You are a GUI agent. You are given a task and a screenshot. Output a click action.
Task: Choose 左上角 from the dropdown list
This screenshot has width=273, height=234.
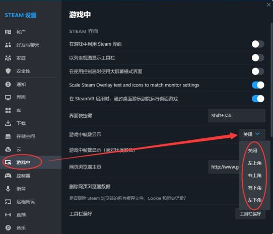(x=254, y=163)
